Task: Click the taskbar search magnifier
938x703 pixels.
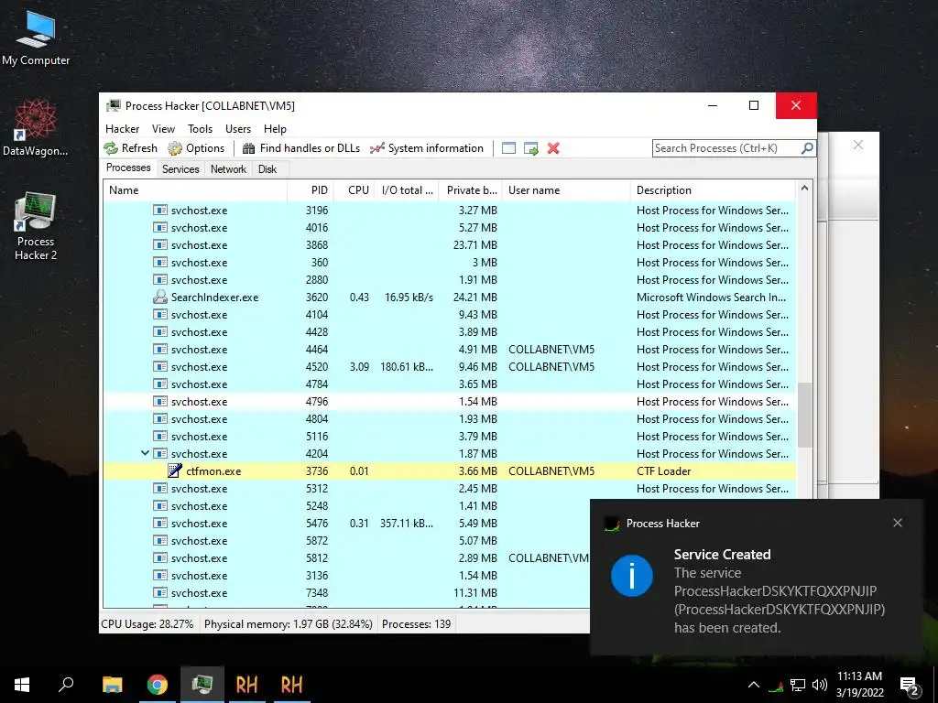Action: tap(66, 685)
